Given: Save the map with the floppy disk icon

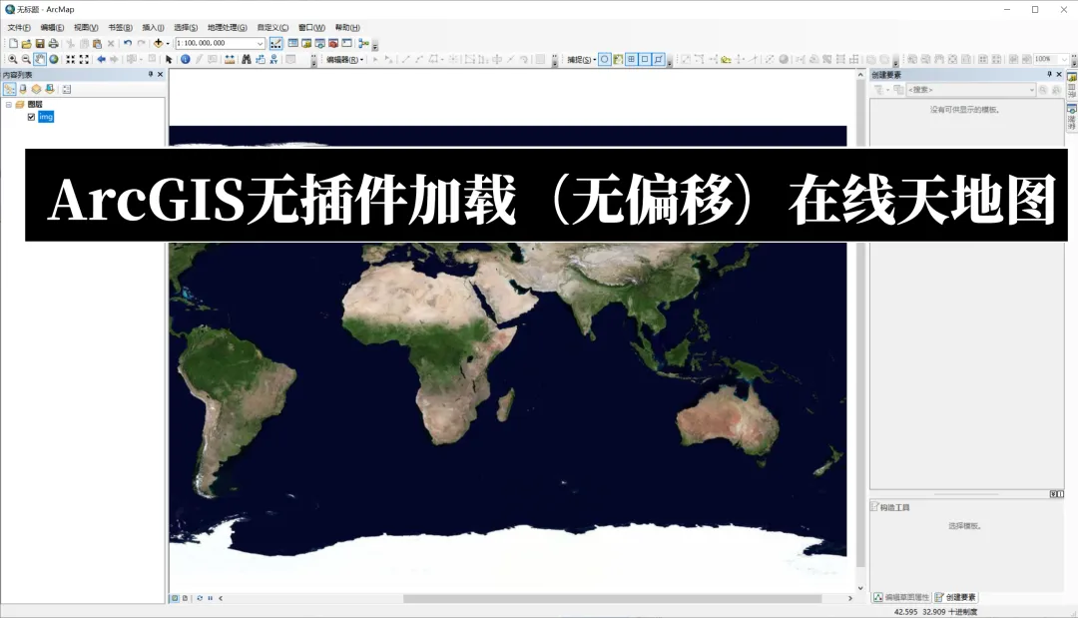Looking at the screenshot, I should coord(40,43).
